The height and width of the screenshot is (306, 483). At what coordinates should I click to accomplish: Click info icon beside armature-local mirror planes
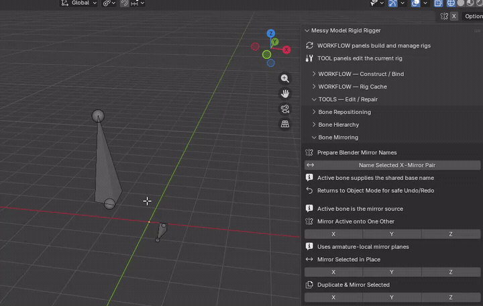coord(309,247)
